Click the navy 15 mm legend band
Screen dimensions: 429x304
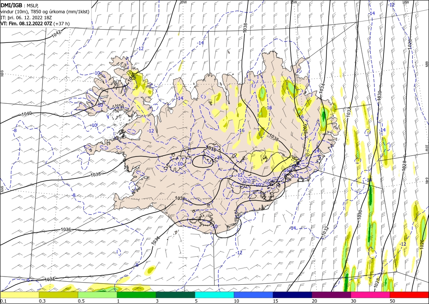point(293,295)
